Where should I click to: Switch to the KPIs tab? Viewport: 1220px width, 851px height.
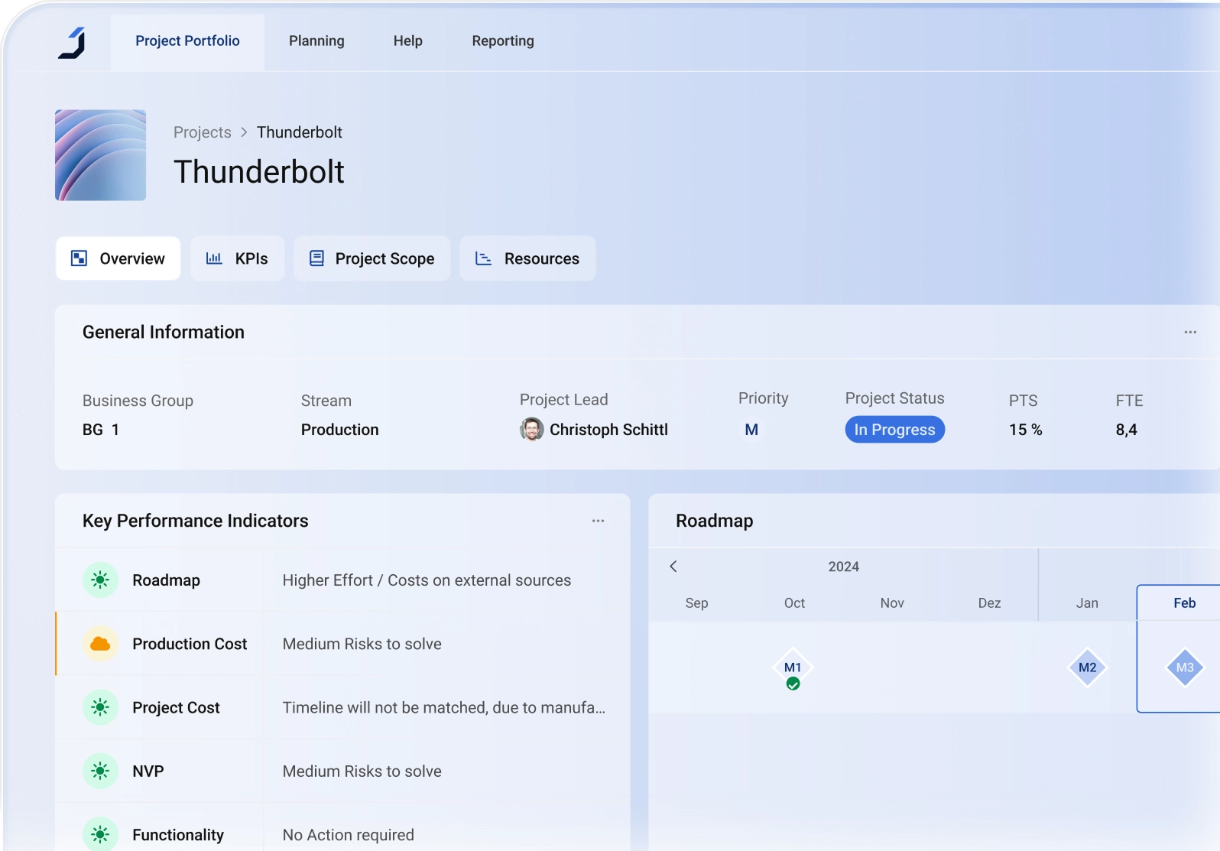(237, 258)
